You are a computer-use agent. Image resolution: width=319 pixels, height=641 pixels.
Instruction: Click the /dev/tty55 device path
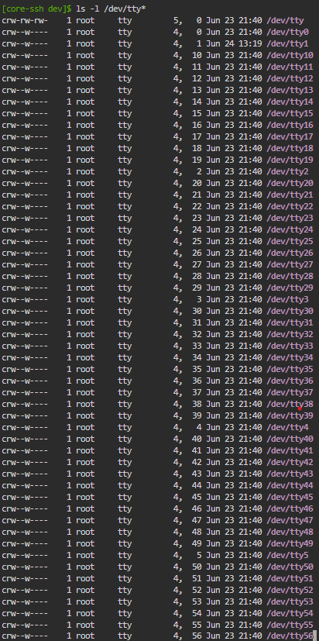(290, 625)
